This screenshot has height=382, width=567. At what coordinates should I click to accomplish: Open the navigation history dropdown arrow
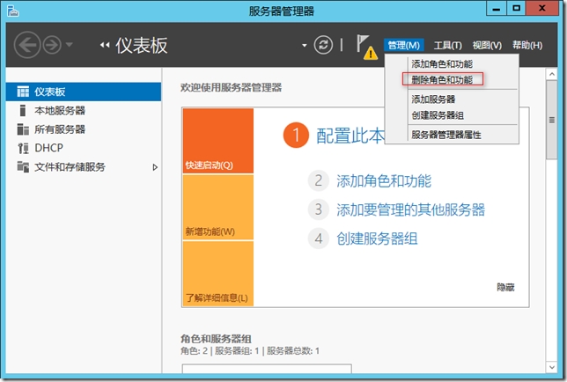(69, 45)
